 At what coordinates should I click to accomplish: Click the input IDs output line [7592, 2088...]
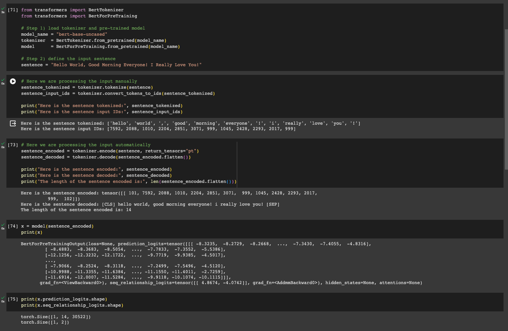click(158, 129)
